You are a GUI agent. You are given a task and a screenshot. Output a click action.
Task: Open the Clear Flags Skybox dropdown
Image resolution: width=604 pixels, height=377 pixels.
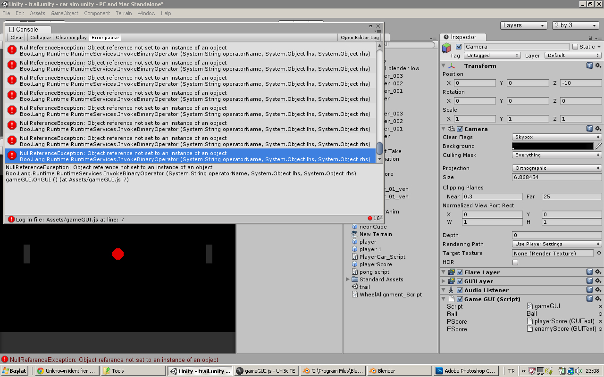(x=557, y=137)
